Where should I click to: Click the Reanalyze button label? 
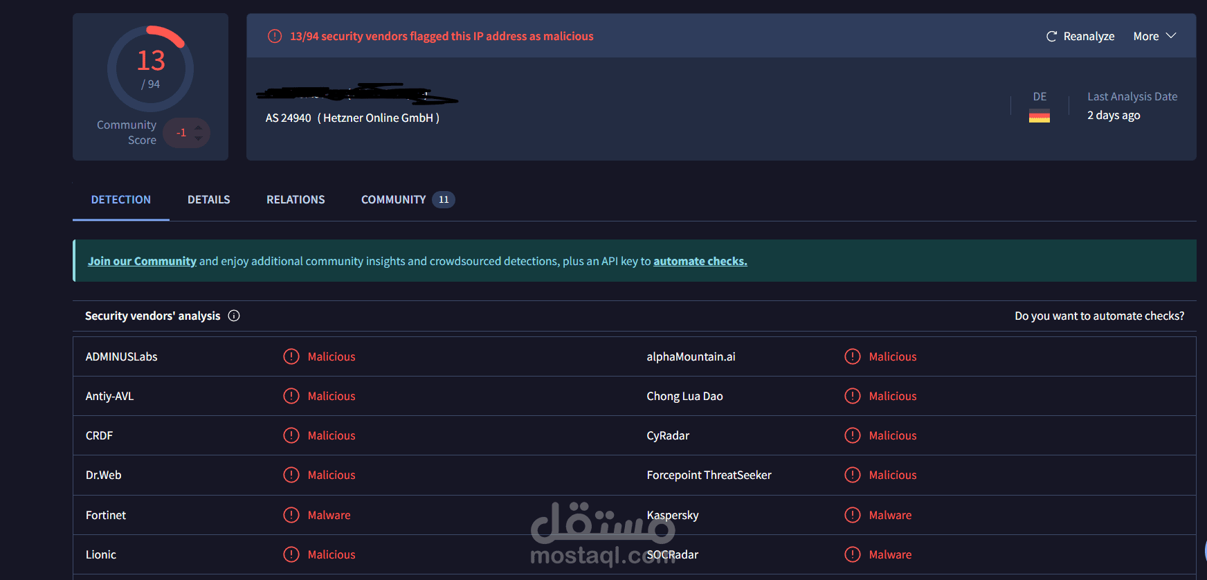click(x=1089, y=36)
